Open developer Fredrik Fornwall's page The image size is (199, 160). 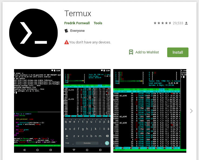77,23
